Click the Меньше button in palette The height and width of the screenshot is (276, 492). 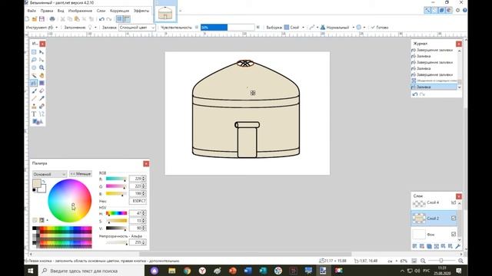click(80, 174)
